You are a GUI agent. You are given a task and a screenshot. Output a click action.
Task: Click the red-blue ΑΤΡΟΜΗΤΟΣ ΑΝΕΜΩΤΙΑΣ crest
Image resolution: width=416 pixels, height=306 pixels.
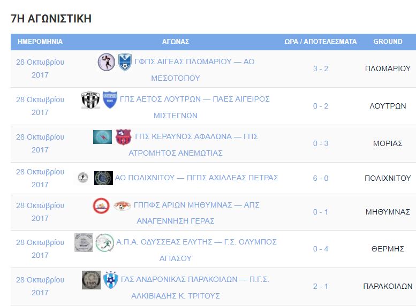pyautogui.click(x=123, y=137)
